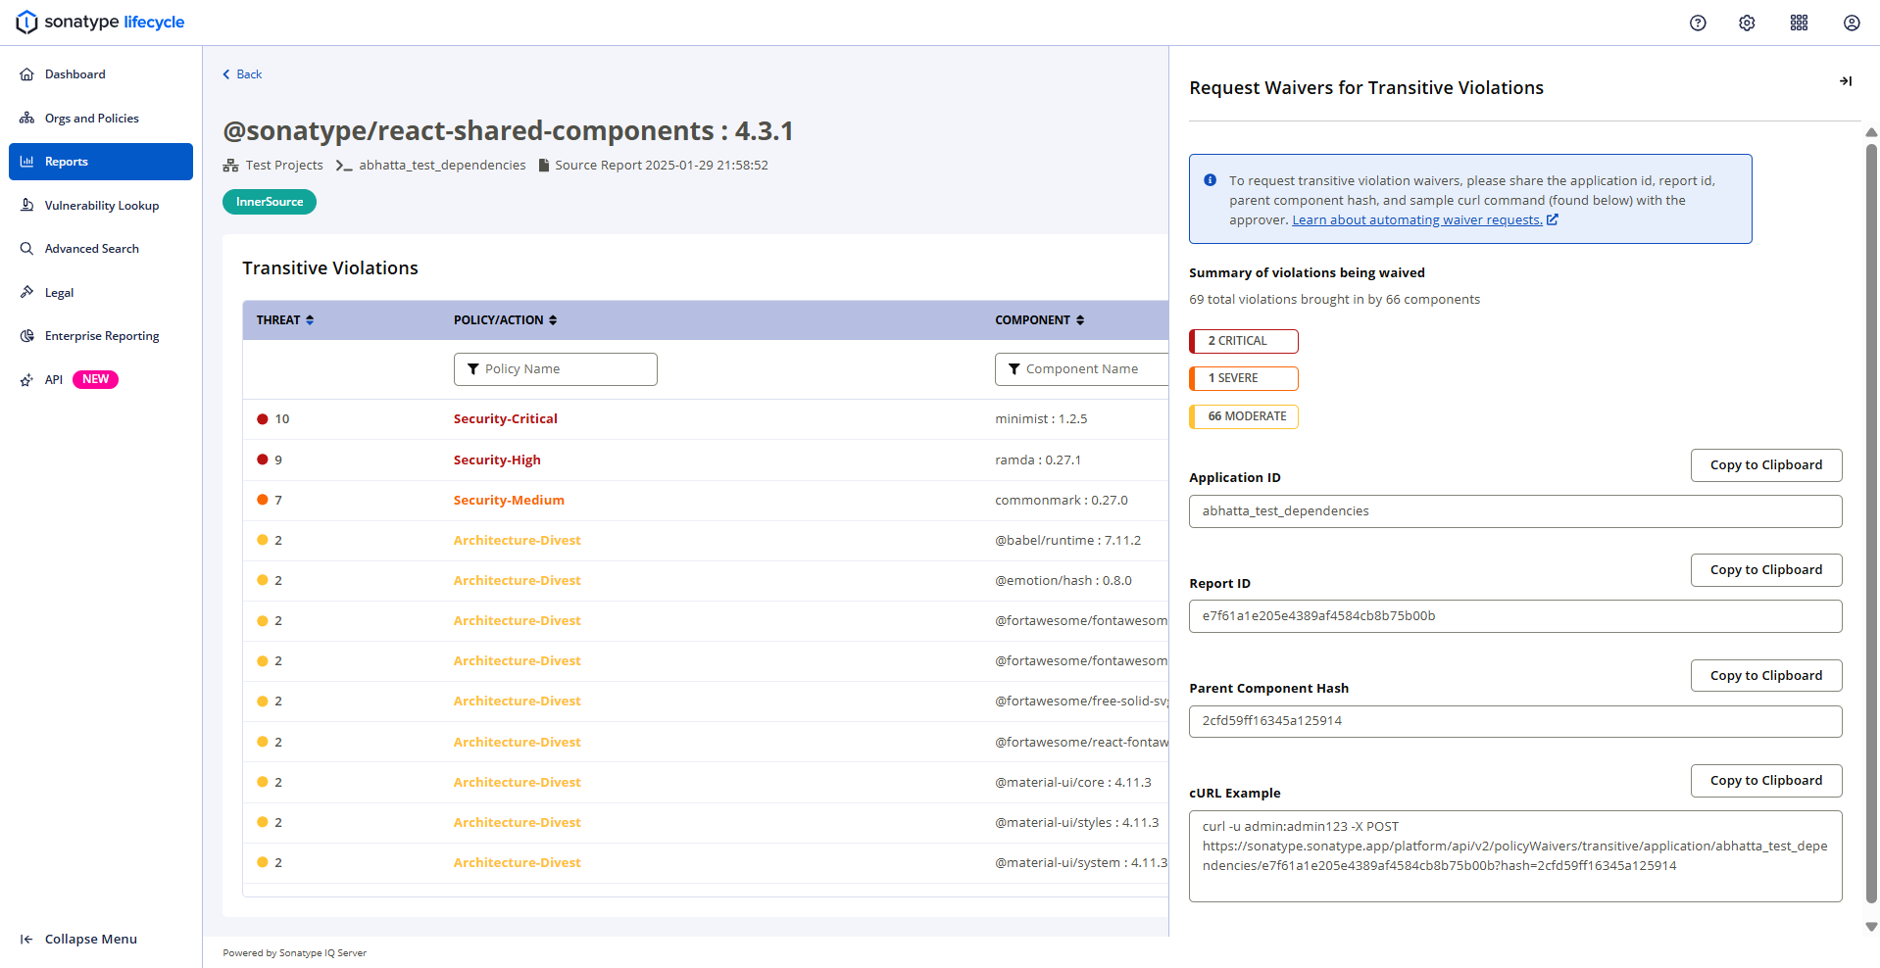This screenshot has height=968, width=1880.
Task: Click the Sonatype Lifecycle logo
Action: [x=100, y=22]
